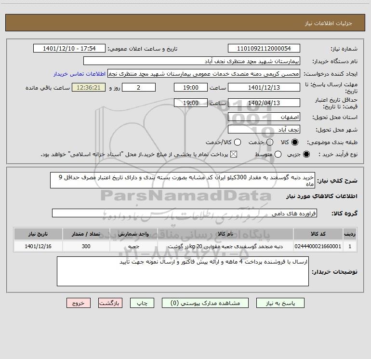Click the unit cell جعبه

(133, 246)
